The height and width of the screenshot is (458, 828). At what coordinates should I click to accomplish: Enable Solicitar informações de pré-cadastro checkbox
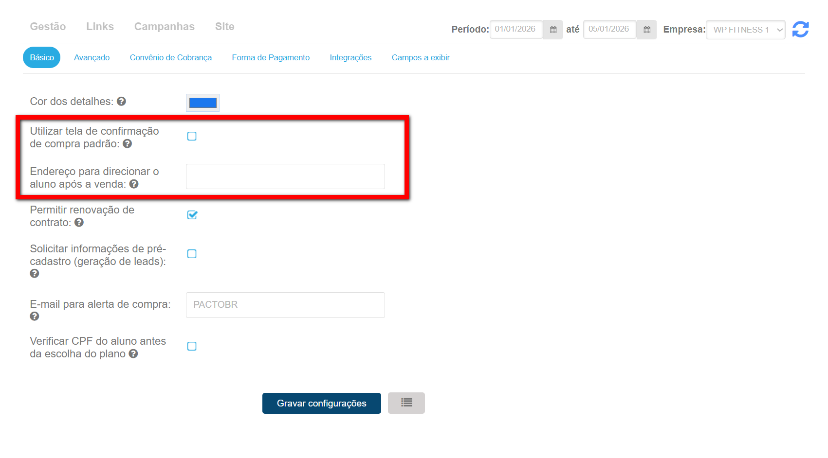[192, 254]
